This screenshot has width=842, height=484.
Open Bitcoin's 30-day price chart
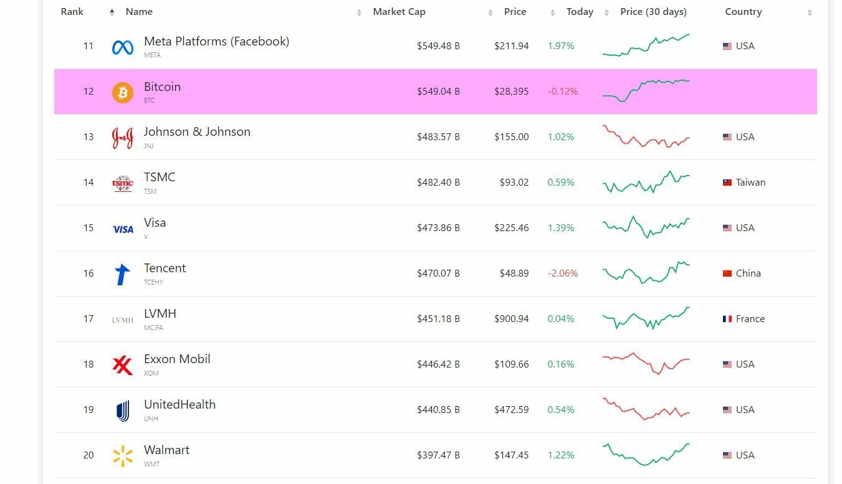(646, 91)
